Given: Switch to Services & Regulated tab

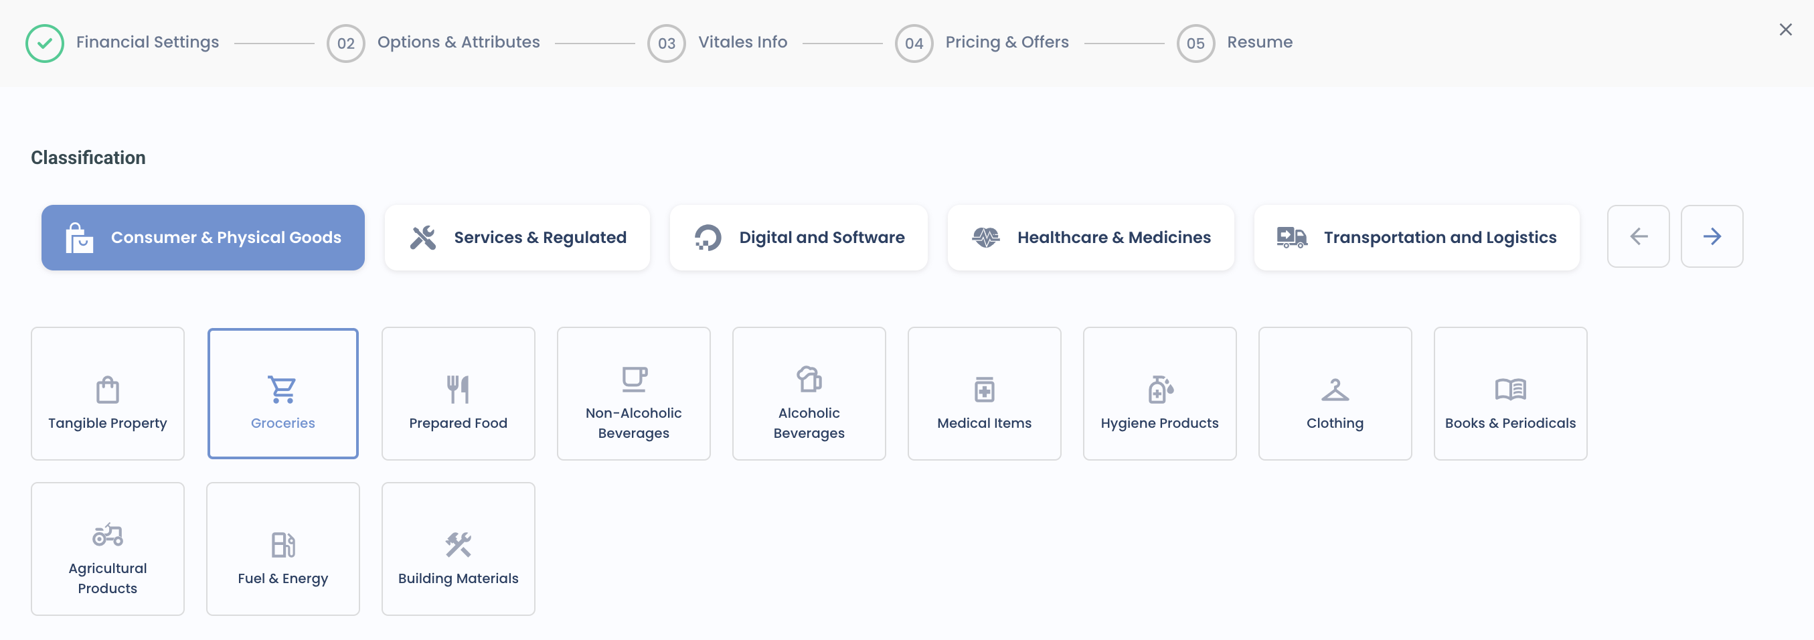Looking at the screenshot, I should coord(517,237).
